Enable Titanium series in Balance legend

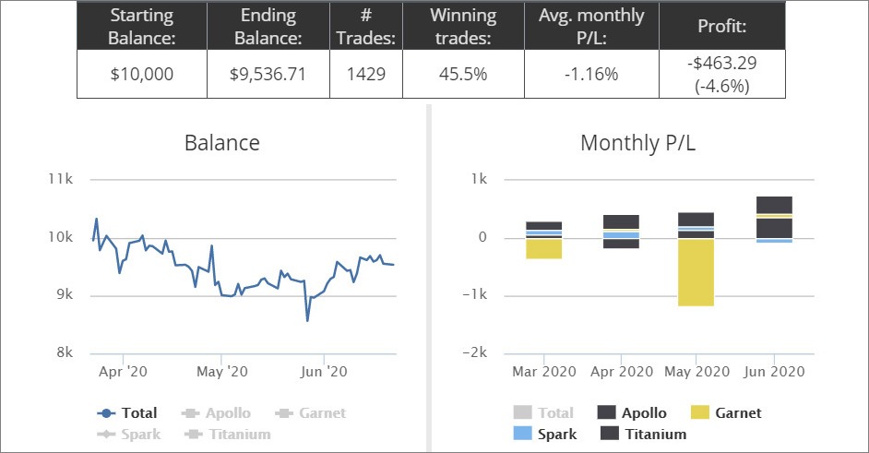(228, 435)
